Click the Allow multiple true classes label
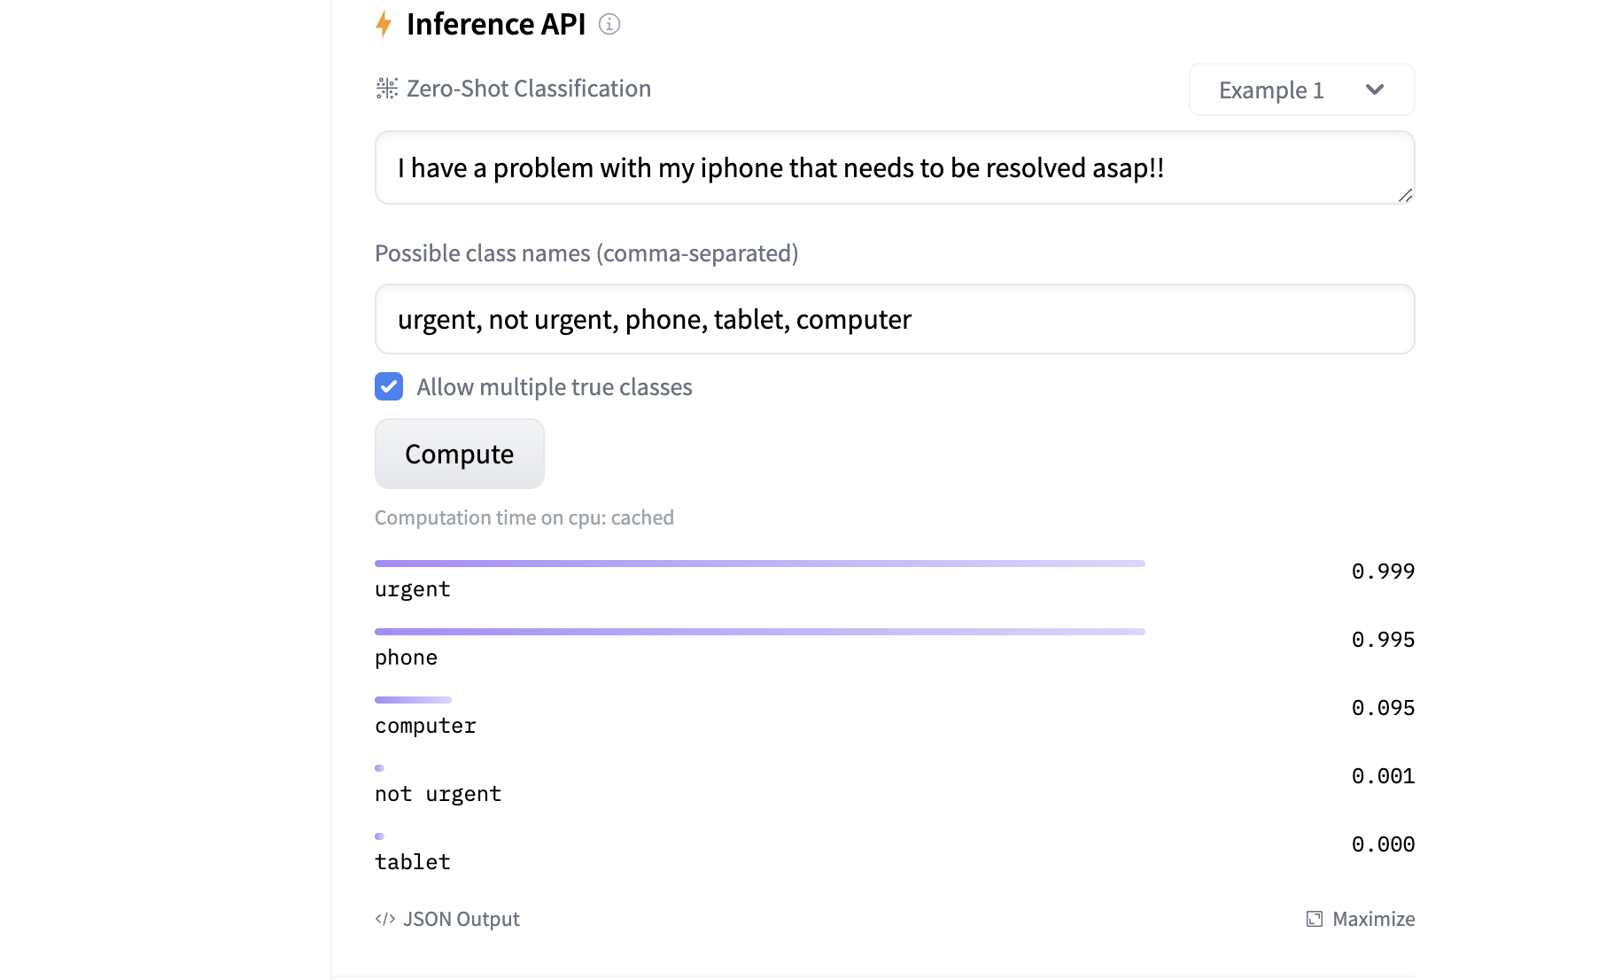 point(555,387)
